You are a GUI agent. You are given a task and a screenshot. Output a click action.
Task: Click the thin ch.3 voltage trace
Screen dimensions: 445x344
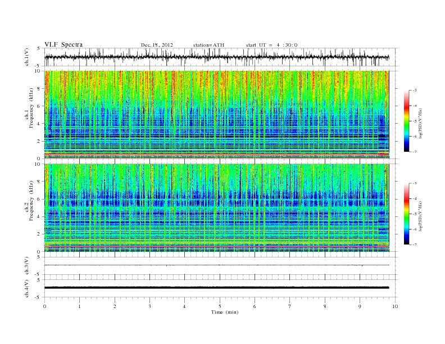point(216,265)
